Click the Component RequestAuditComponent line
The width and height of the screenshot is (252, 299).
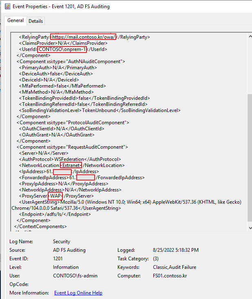pyautogui.click(x=72, y=147)
